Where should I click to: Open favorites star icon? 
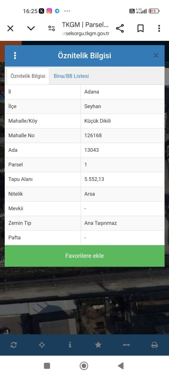pyautogui.click(x=98, y=345)
